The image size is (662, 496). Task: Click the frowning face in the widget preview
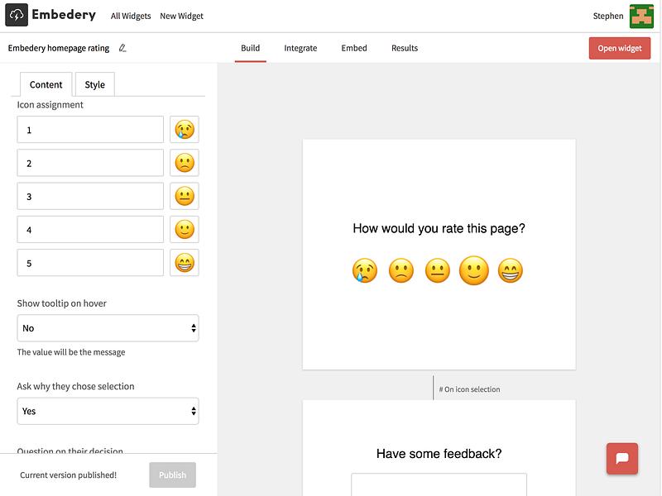click(x=401, y=270)
